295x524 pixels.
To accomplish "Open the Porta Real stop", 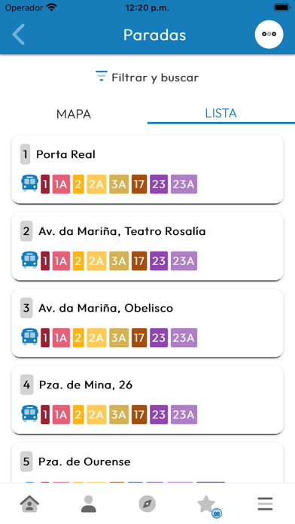I will point(147,169).
